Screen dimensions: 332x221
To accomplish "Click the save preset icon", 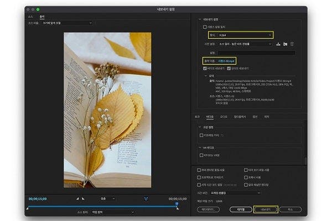I will [x=278, y=44].
